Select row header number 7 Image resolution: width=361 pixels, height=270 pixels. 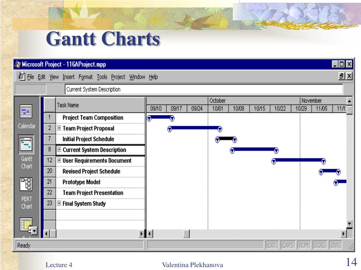click(50, 139)
